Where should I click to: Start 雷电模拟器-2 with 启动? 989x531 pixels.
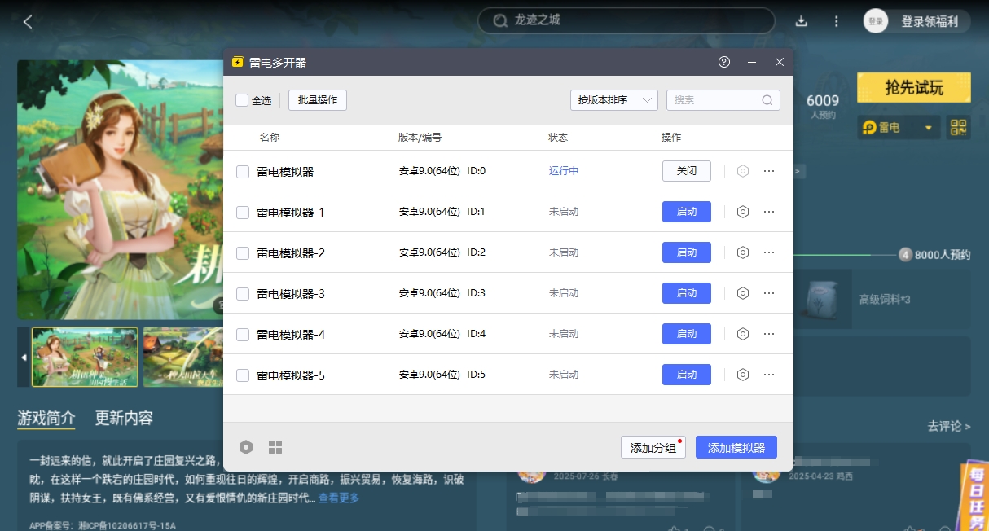(687, 252)
